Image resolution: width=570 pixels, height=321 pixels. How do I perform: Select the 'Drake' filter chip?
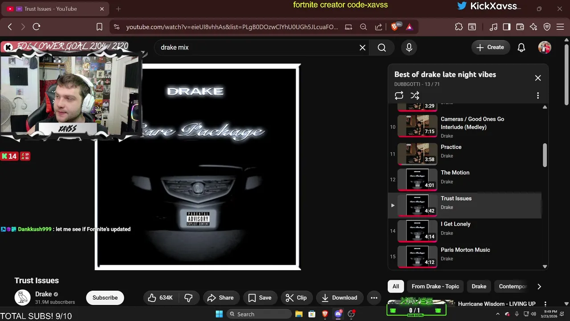point(479,286)
